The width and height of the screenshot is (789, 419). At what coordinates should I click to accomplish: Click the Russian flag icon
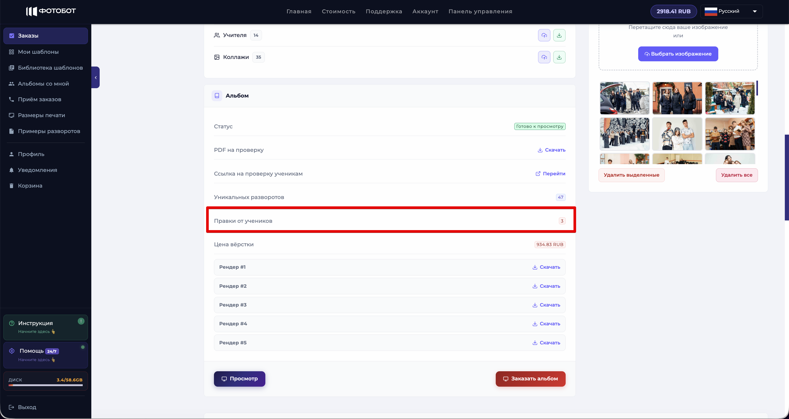click(710, 11)
